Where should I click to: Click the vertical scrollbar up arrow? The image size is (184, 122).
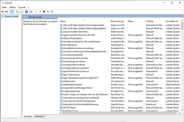[182, 21]
